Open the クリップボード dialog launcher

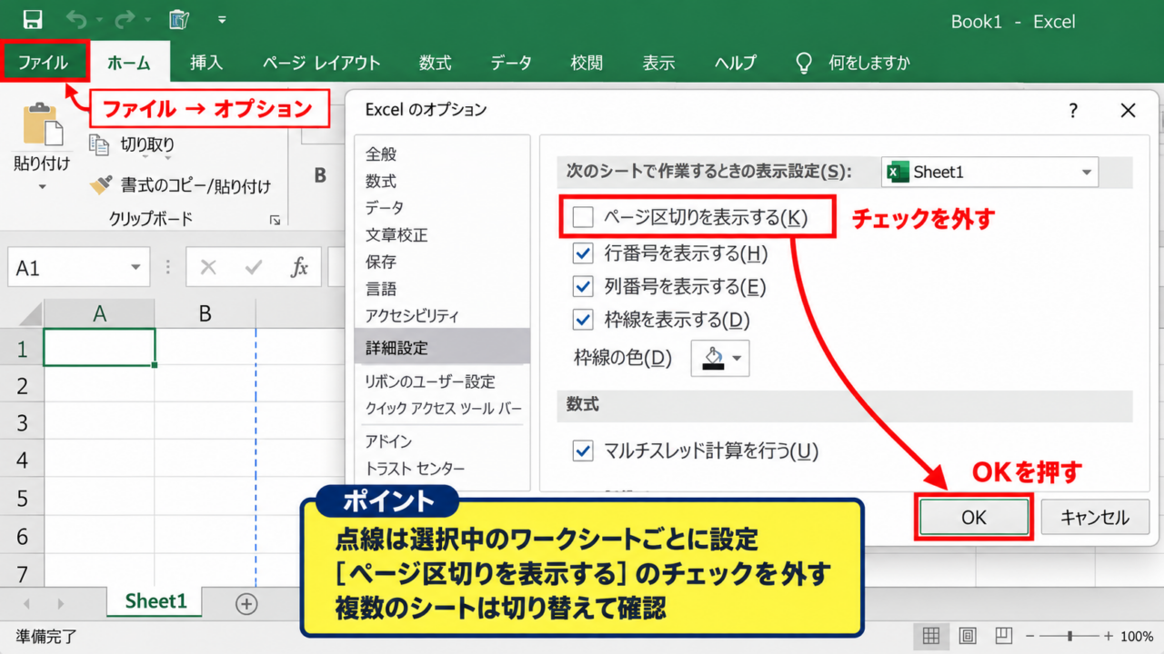(x=275, y=220)
